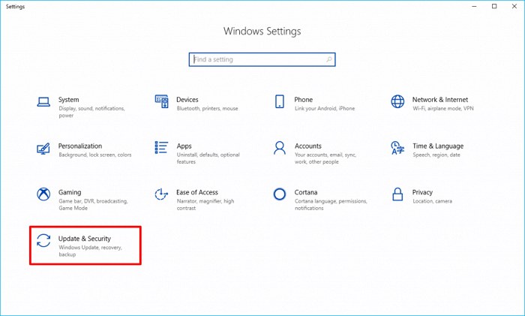The height and width of the screenshot is (316, 525).
Task: Open the Personalization paintbrush icon
Action: [43, 149]
